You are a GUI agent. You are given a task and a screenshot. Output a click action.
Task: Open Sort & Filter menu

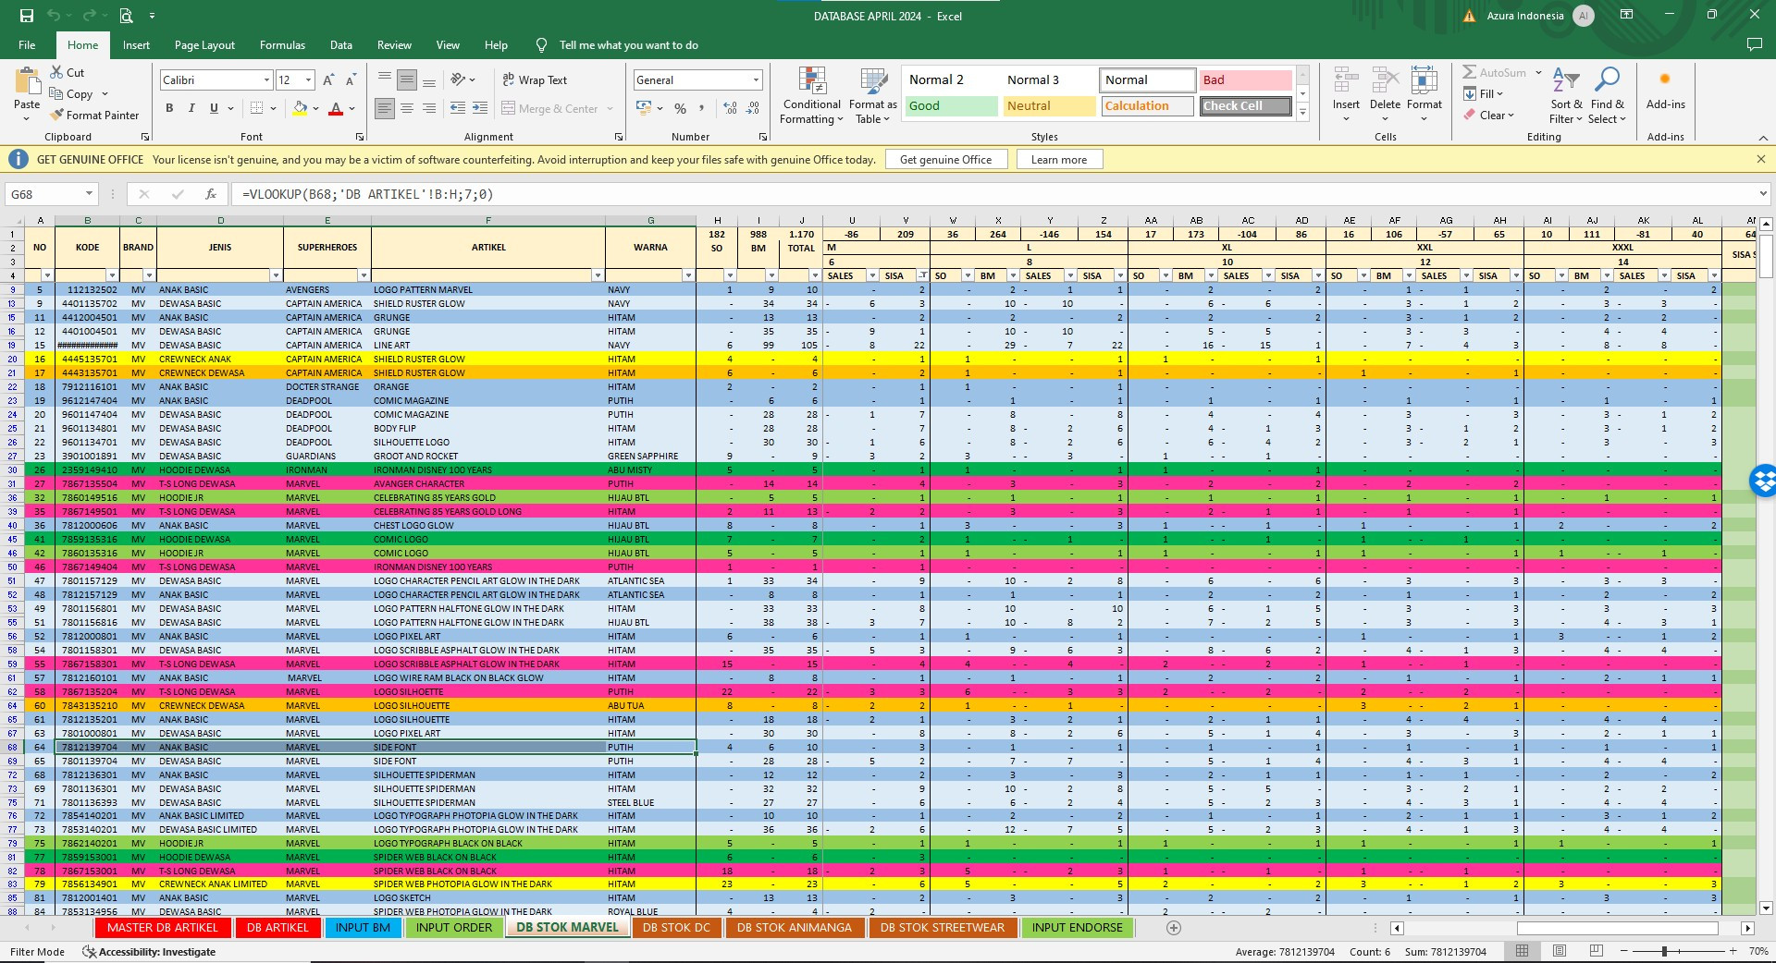pyautogui.click(x=1566, y=94)
